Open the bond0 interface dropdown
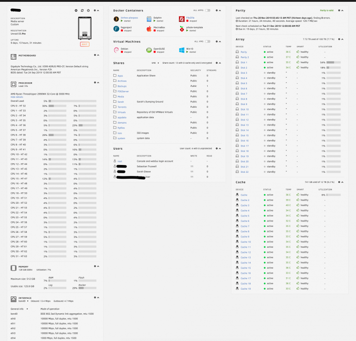Viewport: 356px width, 341px height. pyautogui.click(x=23, y=301)
